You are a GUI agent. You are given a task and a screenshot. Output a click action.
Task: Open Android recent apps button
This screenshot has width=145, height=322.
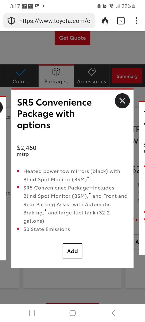[x=32, y=313]
